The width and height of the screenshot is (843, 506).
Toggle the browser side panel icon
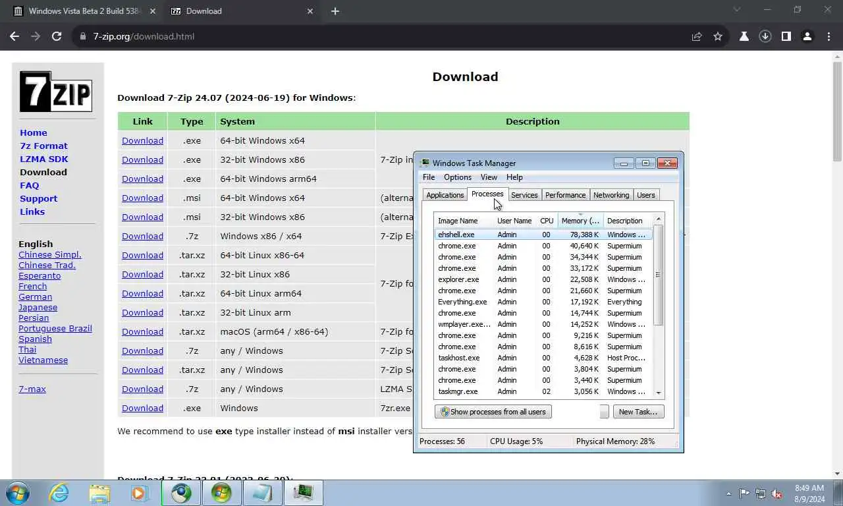[x=786, y=36]
